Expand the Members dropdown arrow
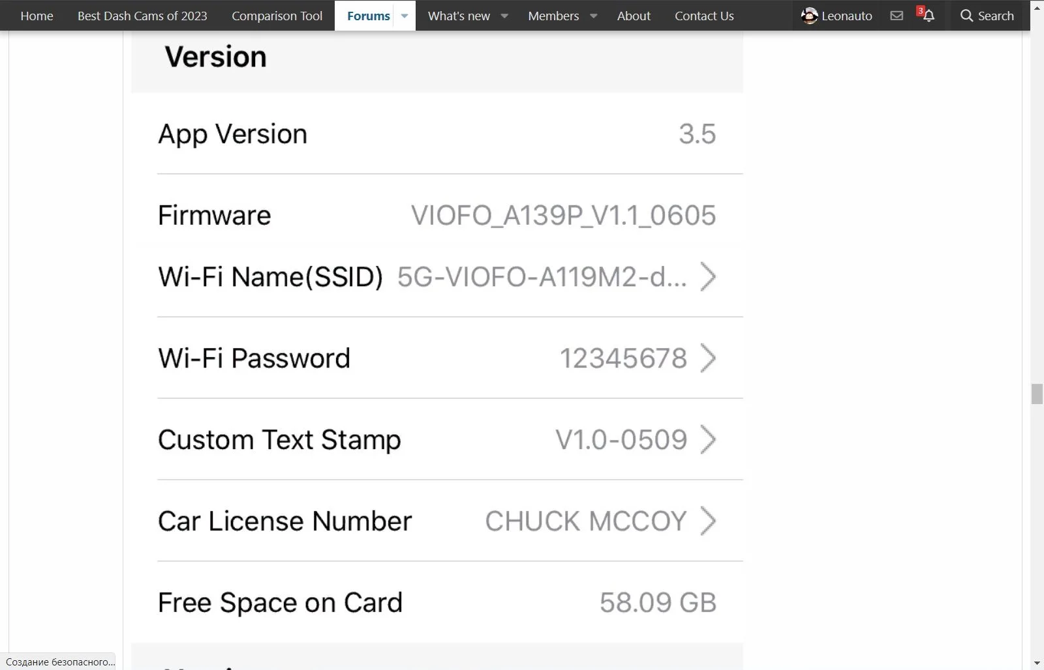The image size is (1044, 670). [x=594, y=16]
